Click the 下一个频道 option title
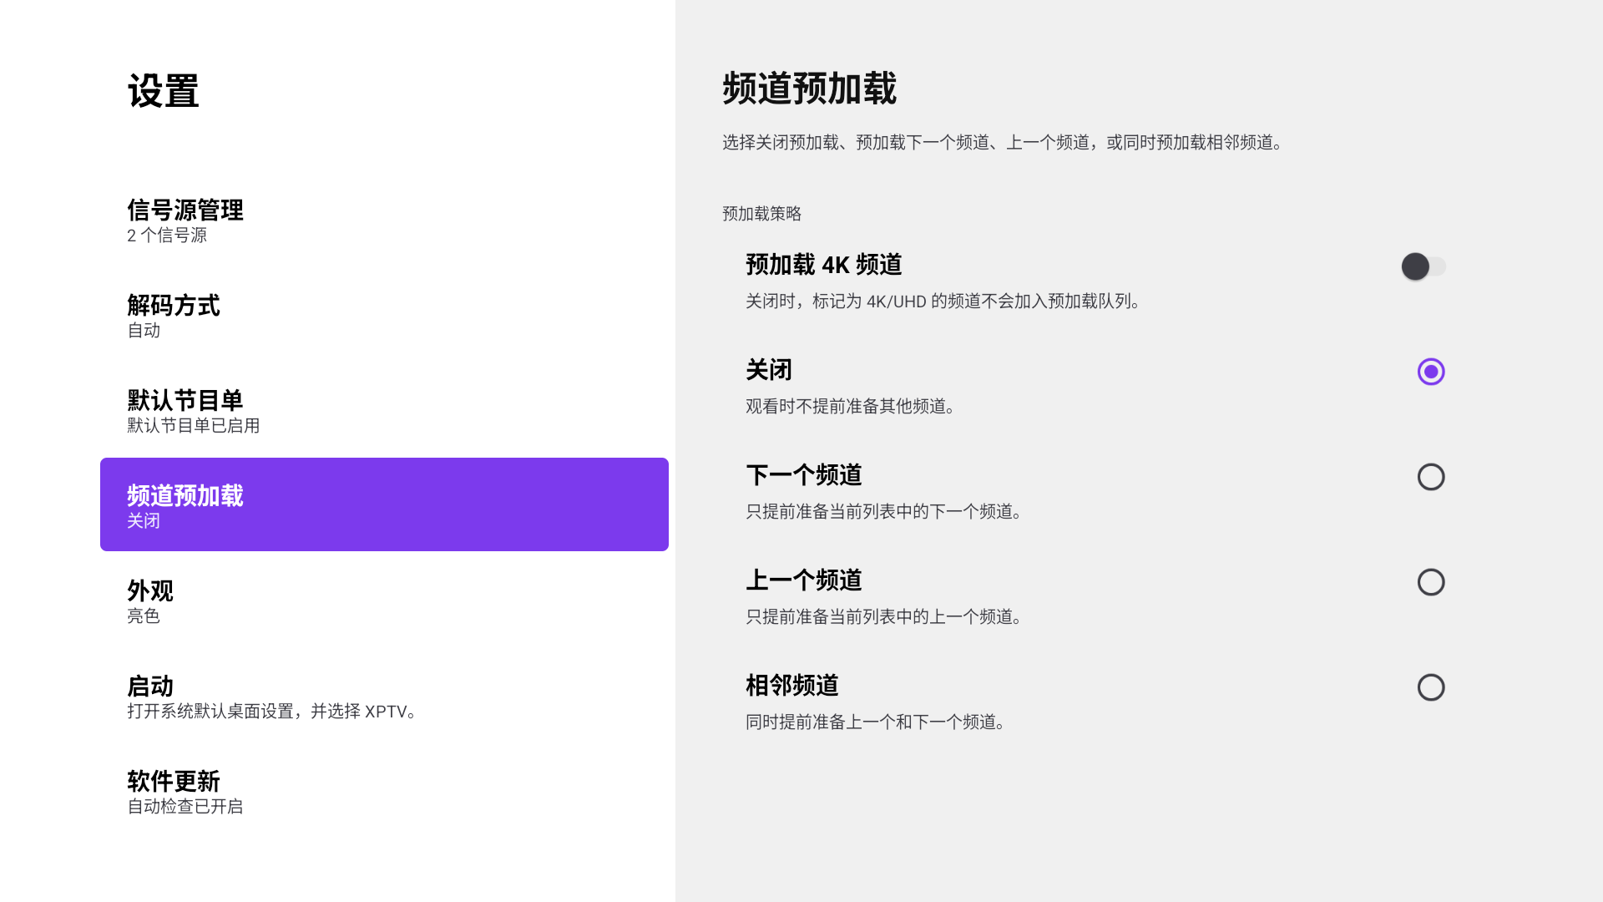The image size is (1603, 902). tap(803, 475)
